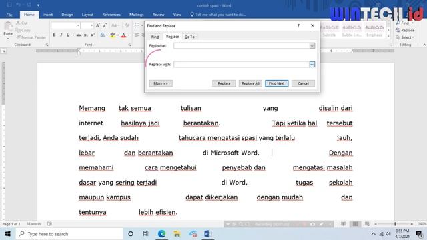Switch to Web Layout view icon
This screenshot has width=427, height=240.
click(367, 224)
